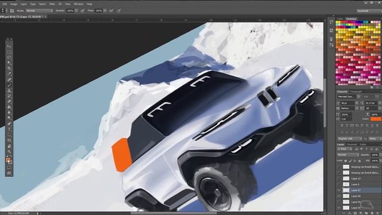Toggle Underline in Character panel

[372, 125]
